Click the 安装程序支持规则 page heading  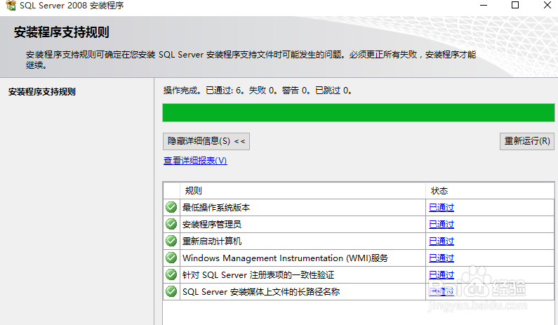(x=62, y=32)
